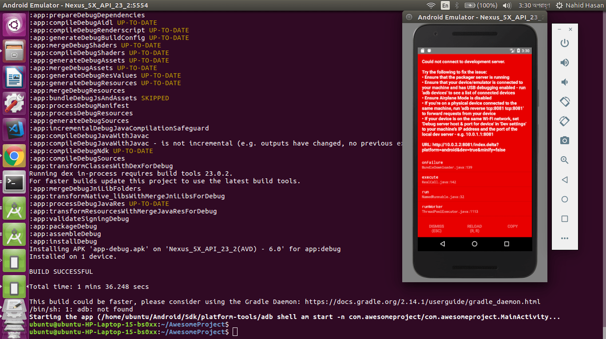Image resolution: width=606 pixels, height=339 pixels.
Task: Click 'Total time: 1 mins 36.248 secs' line
Action: coord(89,287)
